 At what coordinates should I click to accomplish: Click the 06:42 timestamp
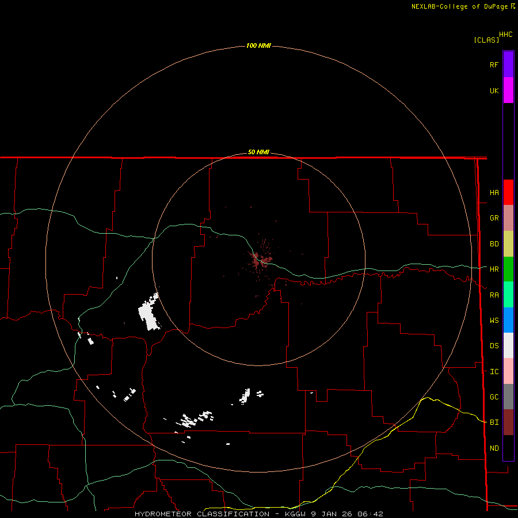371,514
